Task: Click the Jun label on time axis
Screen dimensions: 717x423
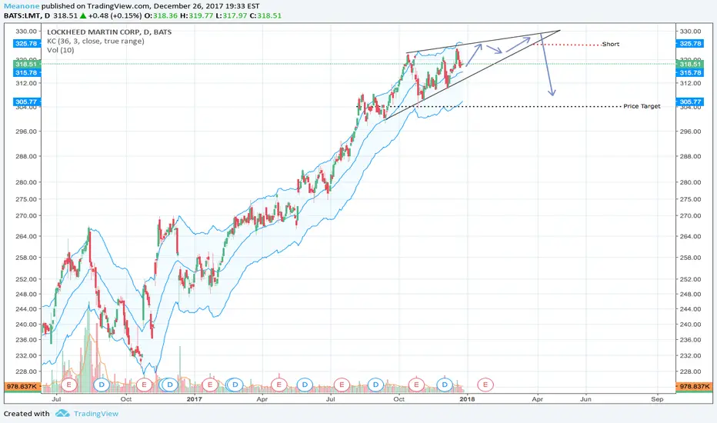Action: tap(585, 399)
